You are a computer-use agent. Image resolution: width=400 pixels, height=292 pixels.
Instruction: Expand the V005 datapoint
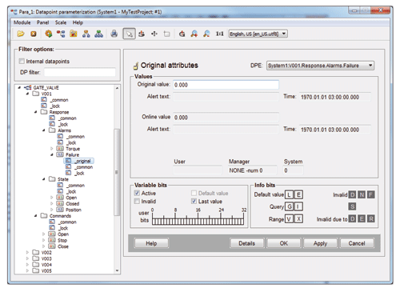pos(27,270)
